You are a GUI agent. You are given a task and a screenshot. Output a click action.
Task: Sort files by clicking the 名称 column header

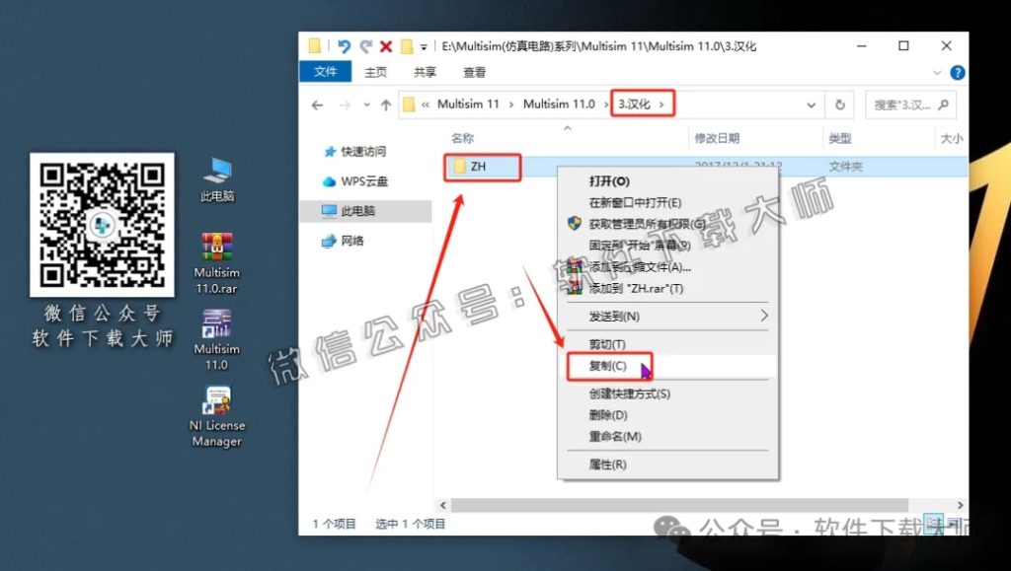coord(460,139)
